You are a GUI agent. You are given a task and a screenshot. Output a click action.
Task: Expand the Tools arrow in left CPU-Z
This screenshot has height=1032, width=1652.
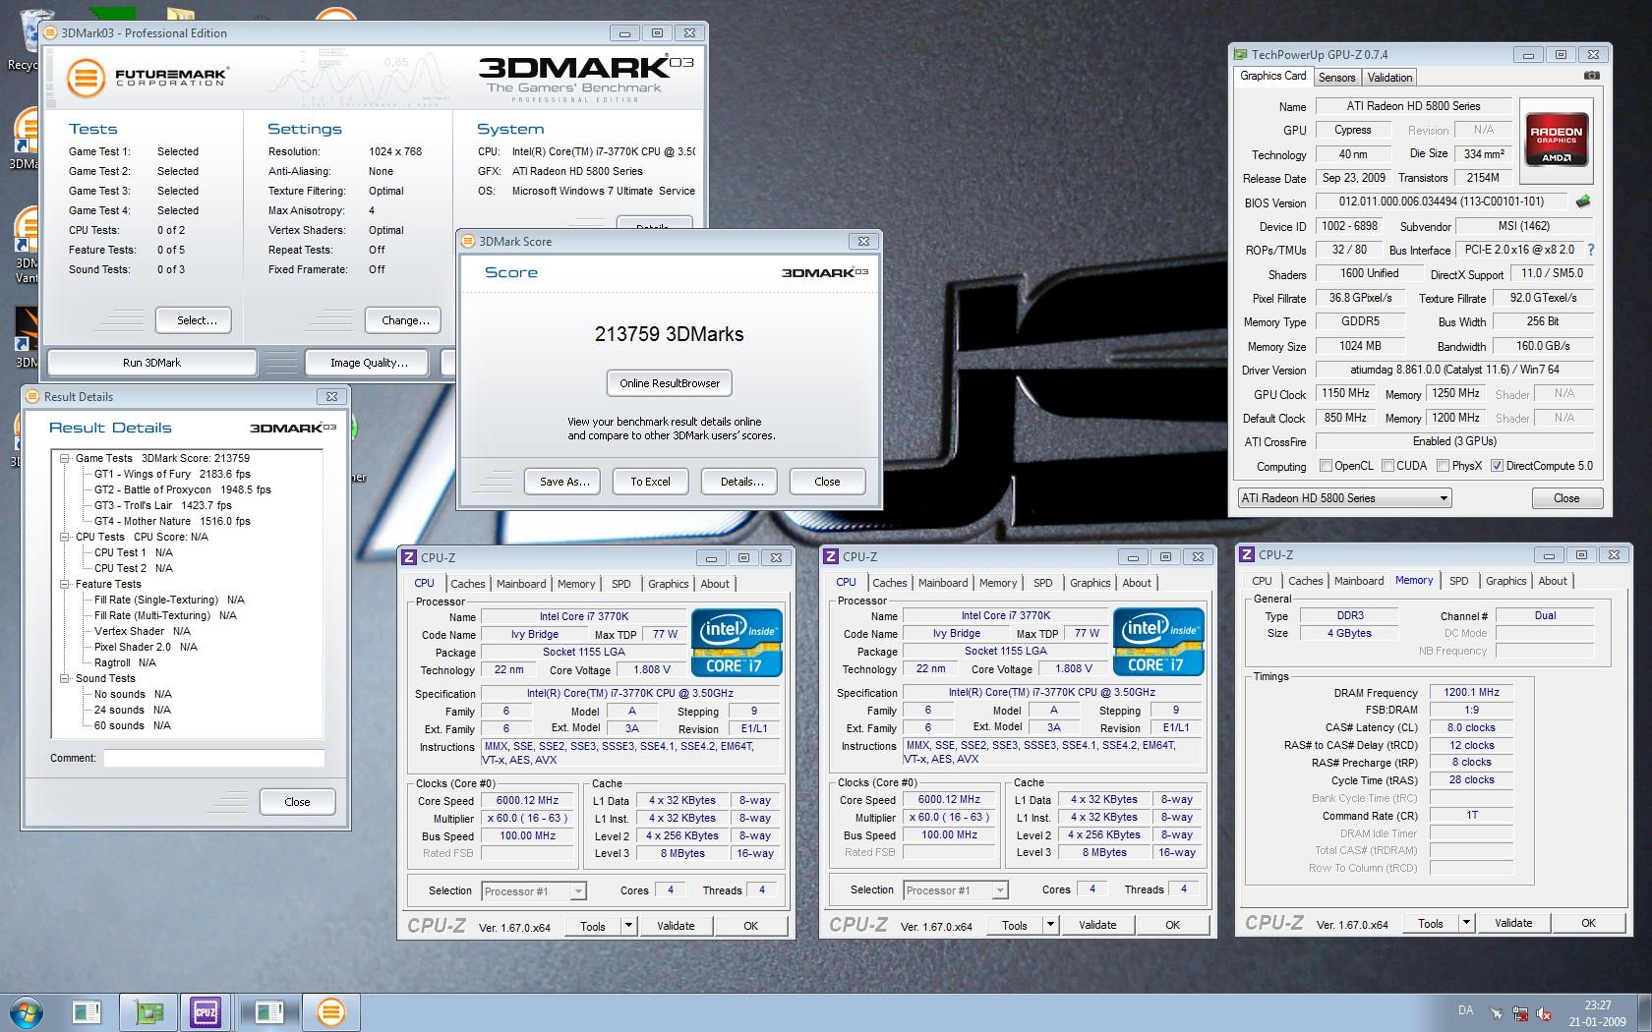(629, 926)
